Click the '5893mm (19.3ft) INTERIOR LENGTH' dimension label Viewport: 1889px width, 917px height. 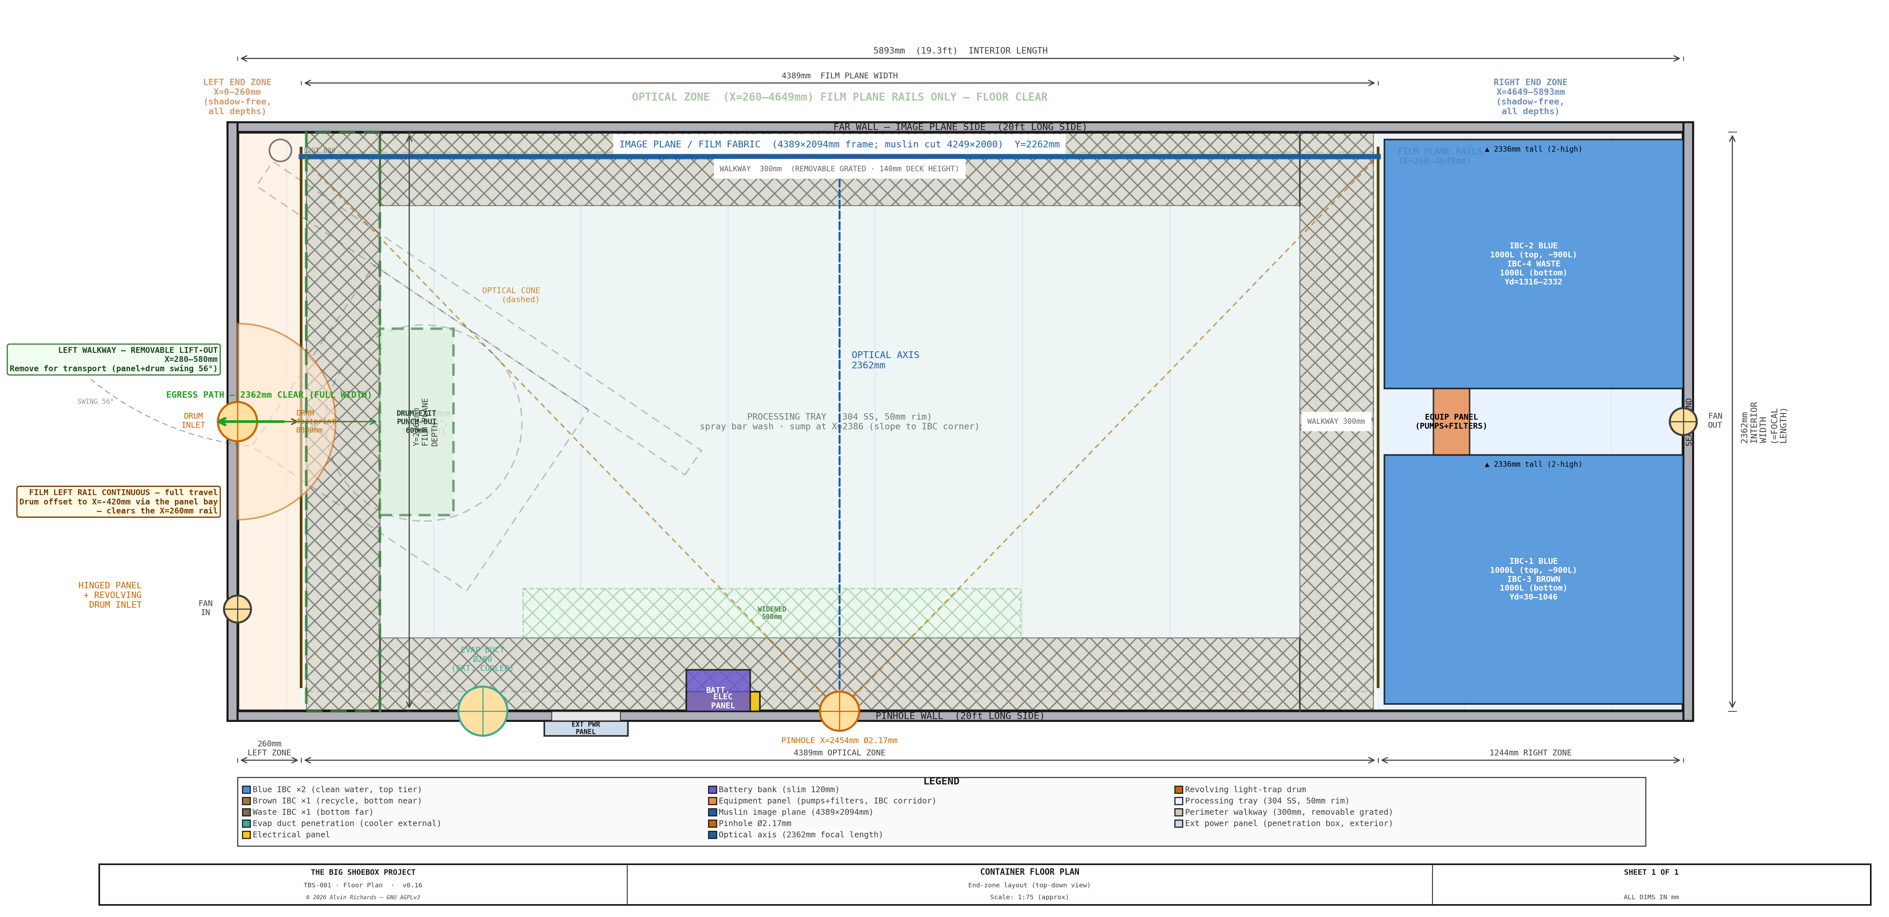click(960, 51)
